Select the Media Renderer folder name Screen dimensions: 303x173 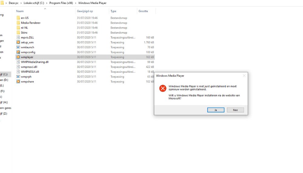31,23
